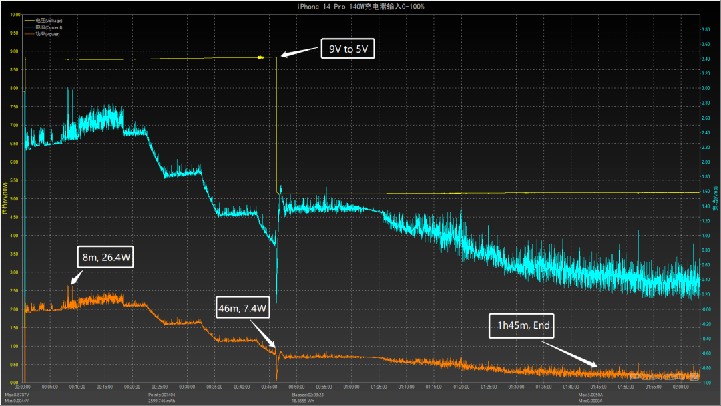Click the 00:10:00 time axis label
721x406 pixels.
coord(77,387)
